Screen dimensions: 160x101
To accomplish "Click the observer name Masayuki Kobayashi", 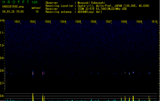I will pyautogui.click(x=91, y=3).
